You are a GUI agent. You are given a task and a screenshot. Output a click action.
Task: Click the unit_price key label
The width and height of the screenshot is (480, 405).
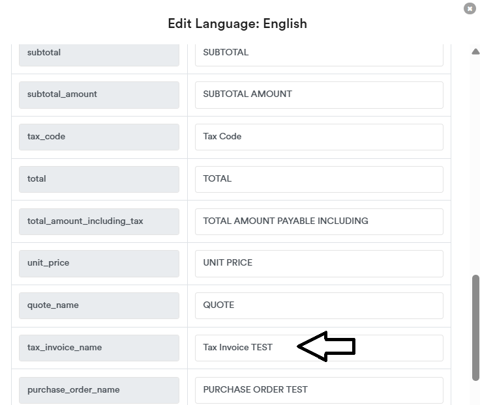(x=98, y=263)
